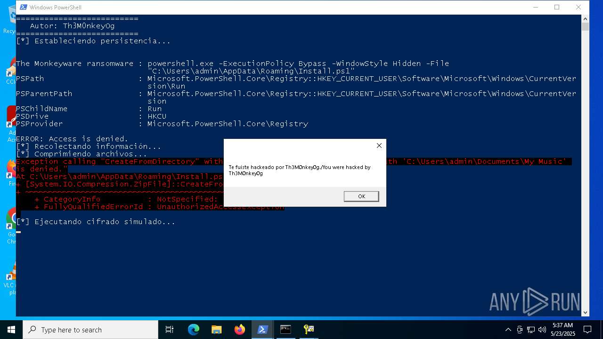Click 'ERROR: Access is denied.' line
The height and width of the screenshot is (339, 603).
pyautogui.click(x=72, y=139)
